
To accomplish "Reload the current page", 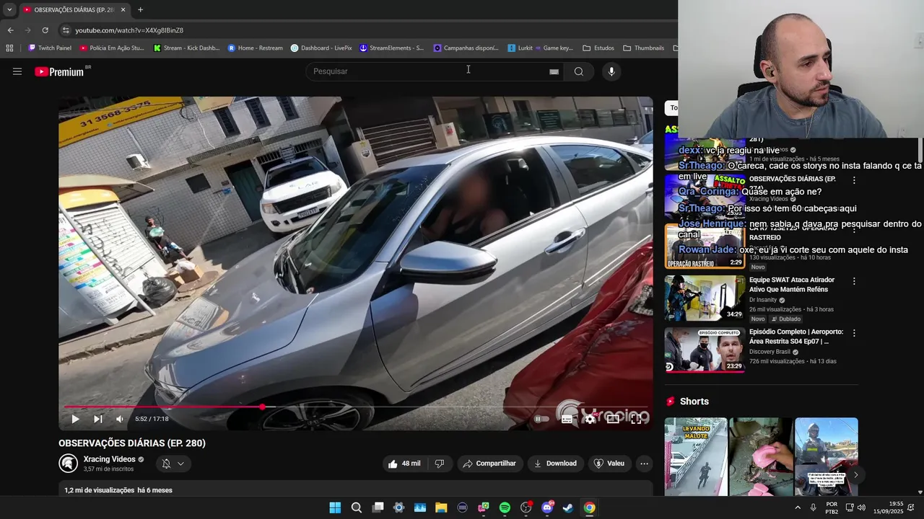I will [x=45, y=30].
